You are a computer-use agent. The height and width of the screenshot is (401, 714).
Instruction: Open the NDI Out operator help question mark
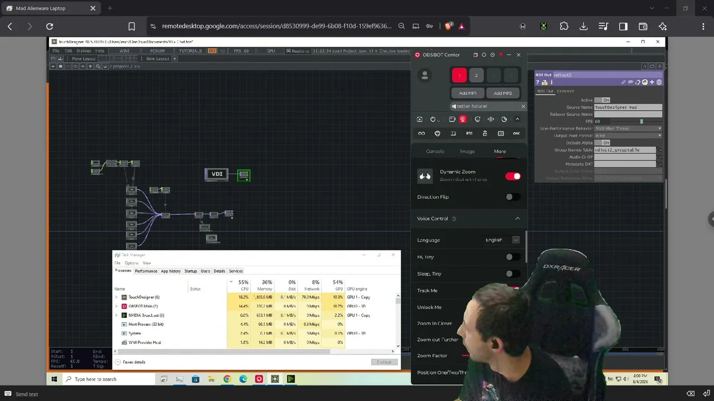[x=538, y=82]
